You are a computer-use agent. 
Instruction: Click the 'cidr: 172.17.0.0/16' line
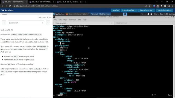(77, 59)
